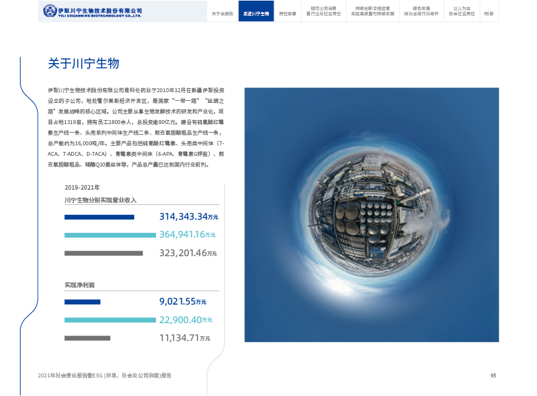Open the 关于本报告 tab
Screen dimensions: 537x396
222,13
